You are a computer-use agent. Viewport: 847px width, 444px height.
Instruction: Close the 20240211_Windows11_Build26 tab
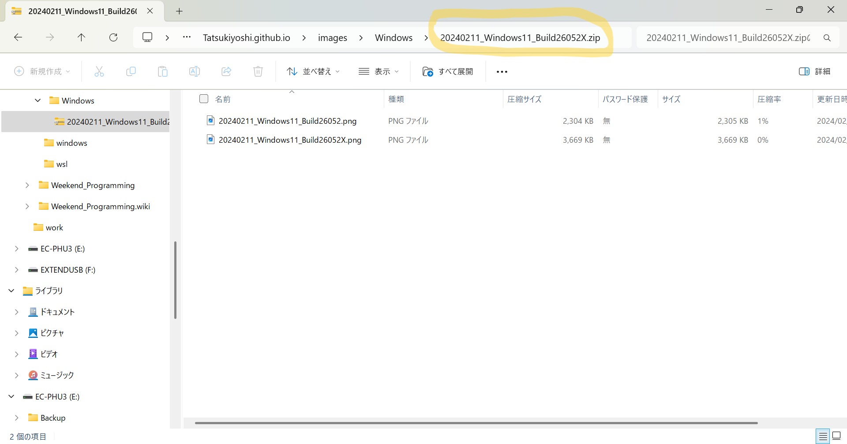click(150, 11)
